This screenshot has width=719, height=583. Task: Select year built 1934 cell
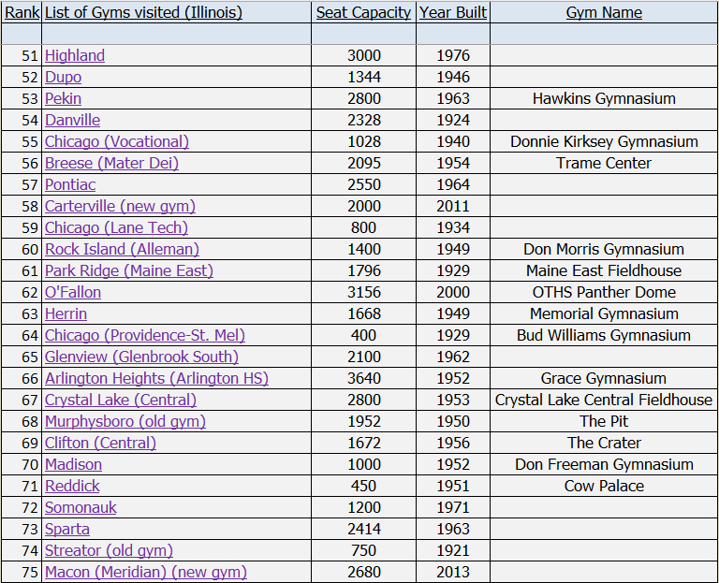point(453,227)
